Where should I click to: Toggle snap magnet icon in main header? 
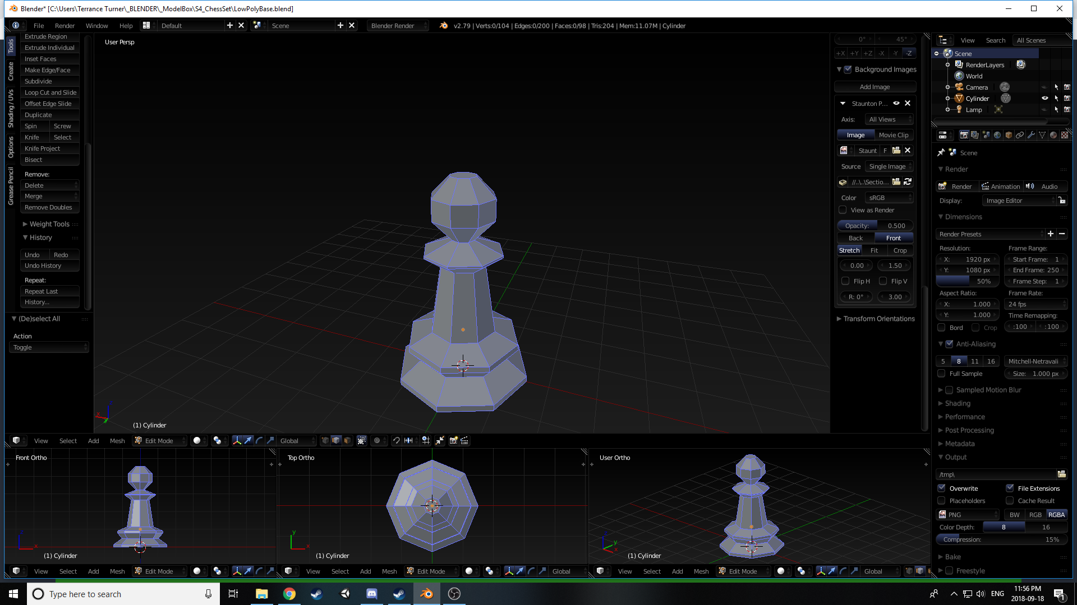coord(396,441)
